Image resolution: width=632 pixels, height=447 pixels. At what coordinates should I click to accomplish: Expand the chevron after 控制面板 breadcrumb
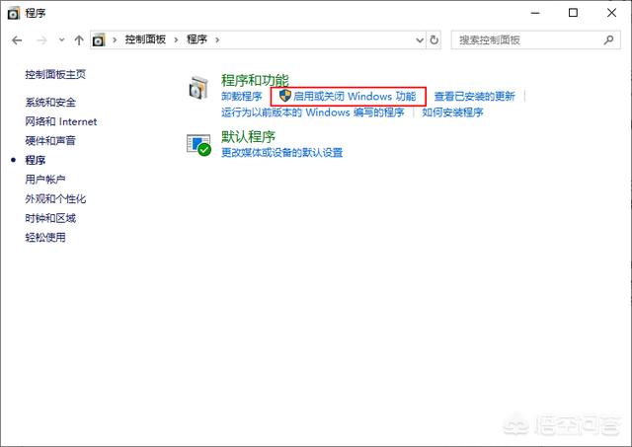176,39
